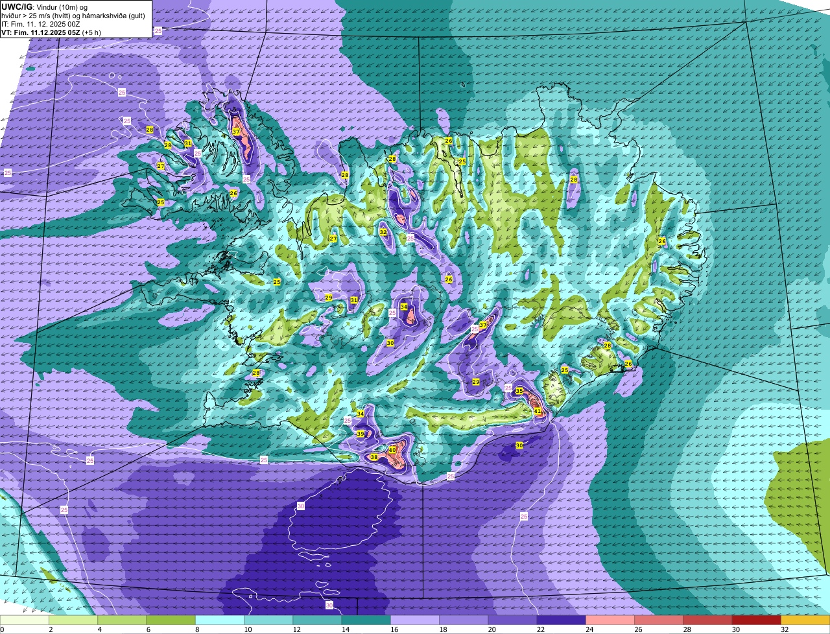The image size is (830, 634).
Task: Select the 26–28 salmon legend swatch
Action: pyautogui.click(x=659, y=620)
